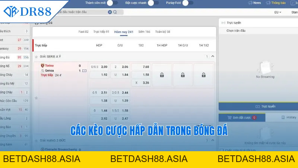
Task: Click the search magnifier icon
Action: coord(115,12)
